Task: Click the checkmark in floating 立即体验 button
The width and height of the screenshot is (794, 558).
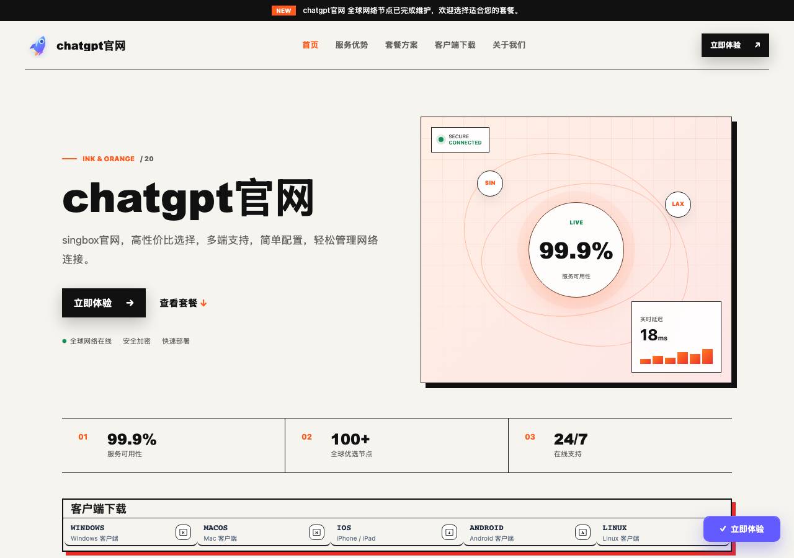Action: (x=723, y=529)
